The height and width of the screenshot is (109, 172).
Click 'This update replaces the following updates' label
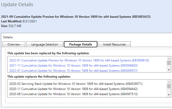pos(39,77)
